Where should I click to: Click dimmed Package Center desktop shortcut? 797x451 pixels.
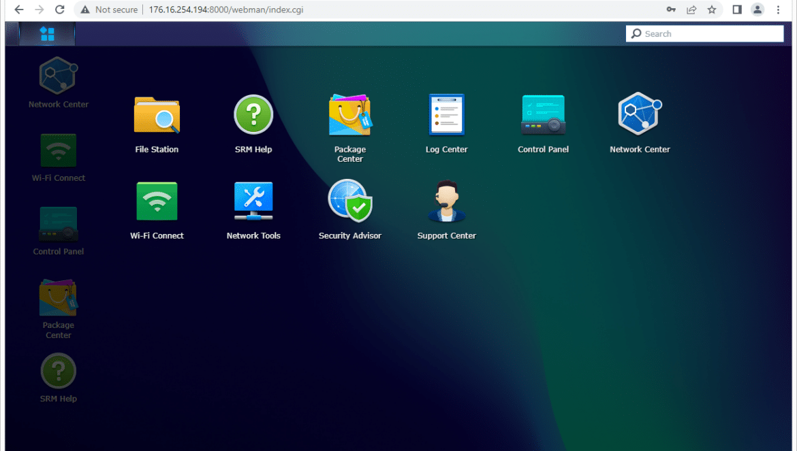(59, 310)
